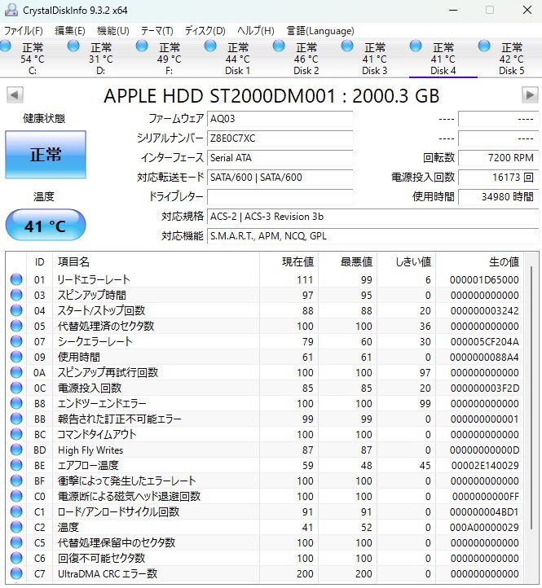Switch to the Disk 4 tab
Screen dimensions: 542x588
pyautogui.click(x=443, y=59)
